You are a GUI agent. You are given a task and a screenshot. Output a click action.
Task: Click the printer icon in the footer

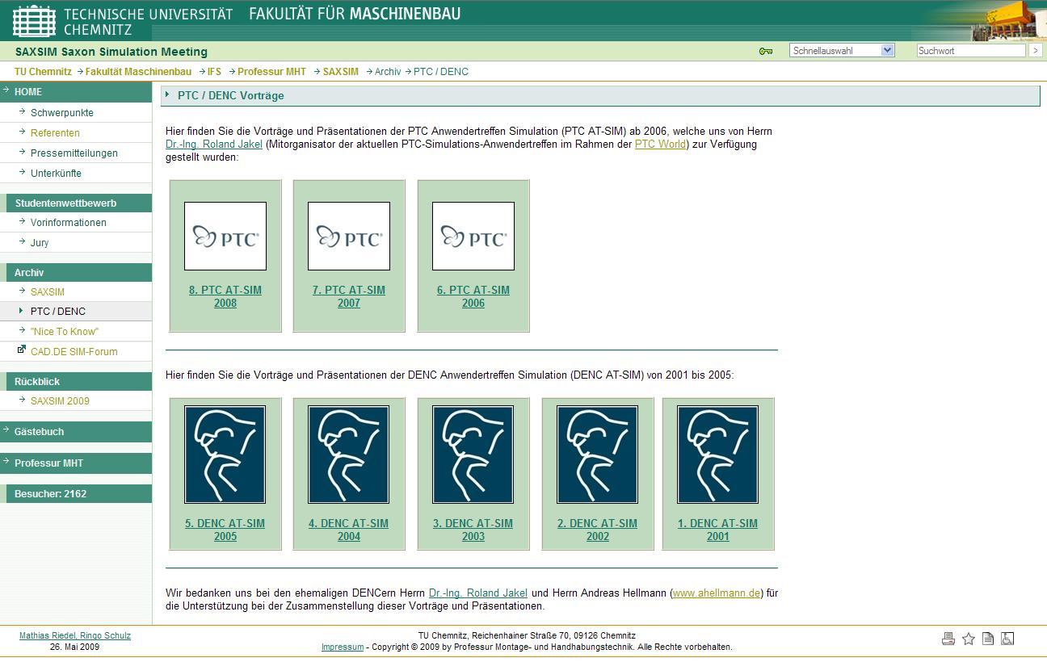[948, 639]
